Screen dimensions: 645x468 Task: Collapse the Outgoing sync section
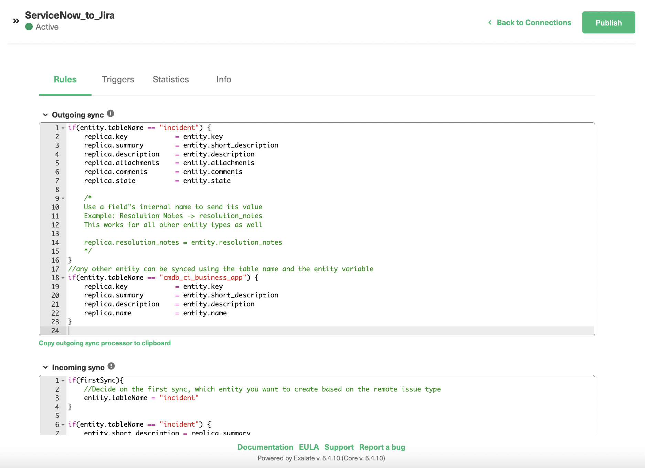[x=45, y=115]
